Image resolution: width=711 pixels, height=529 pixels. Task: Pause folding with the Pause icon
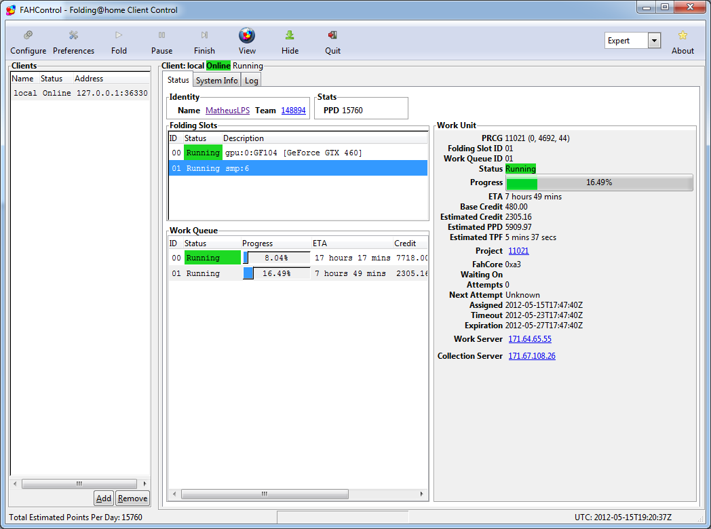click(x=161, y=35)
